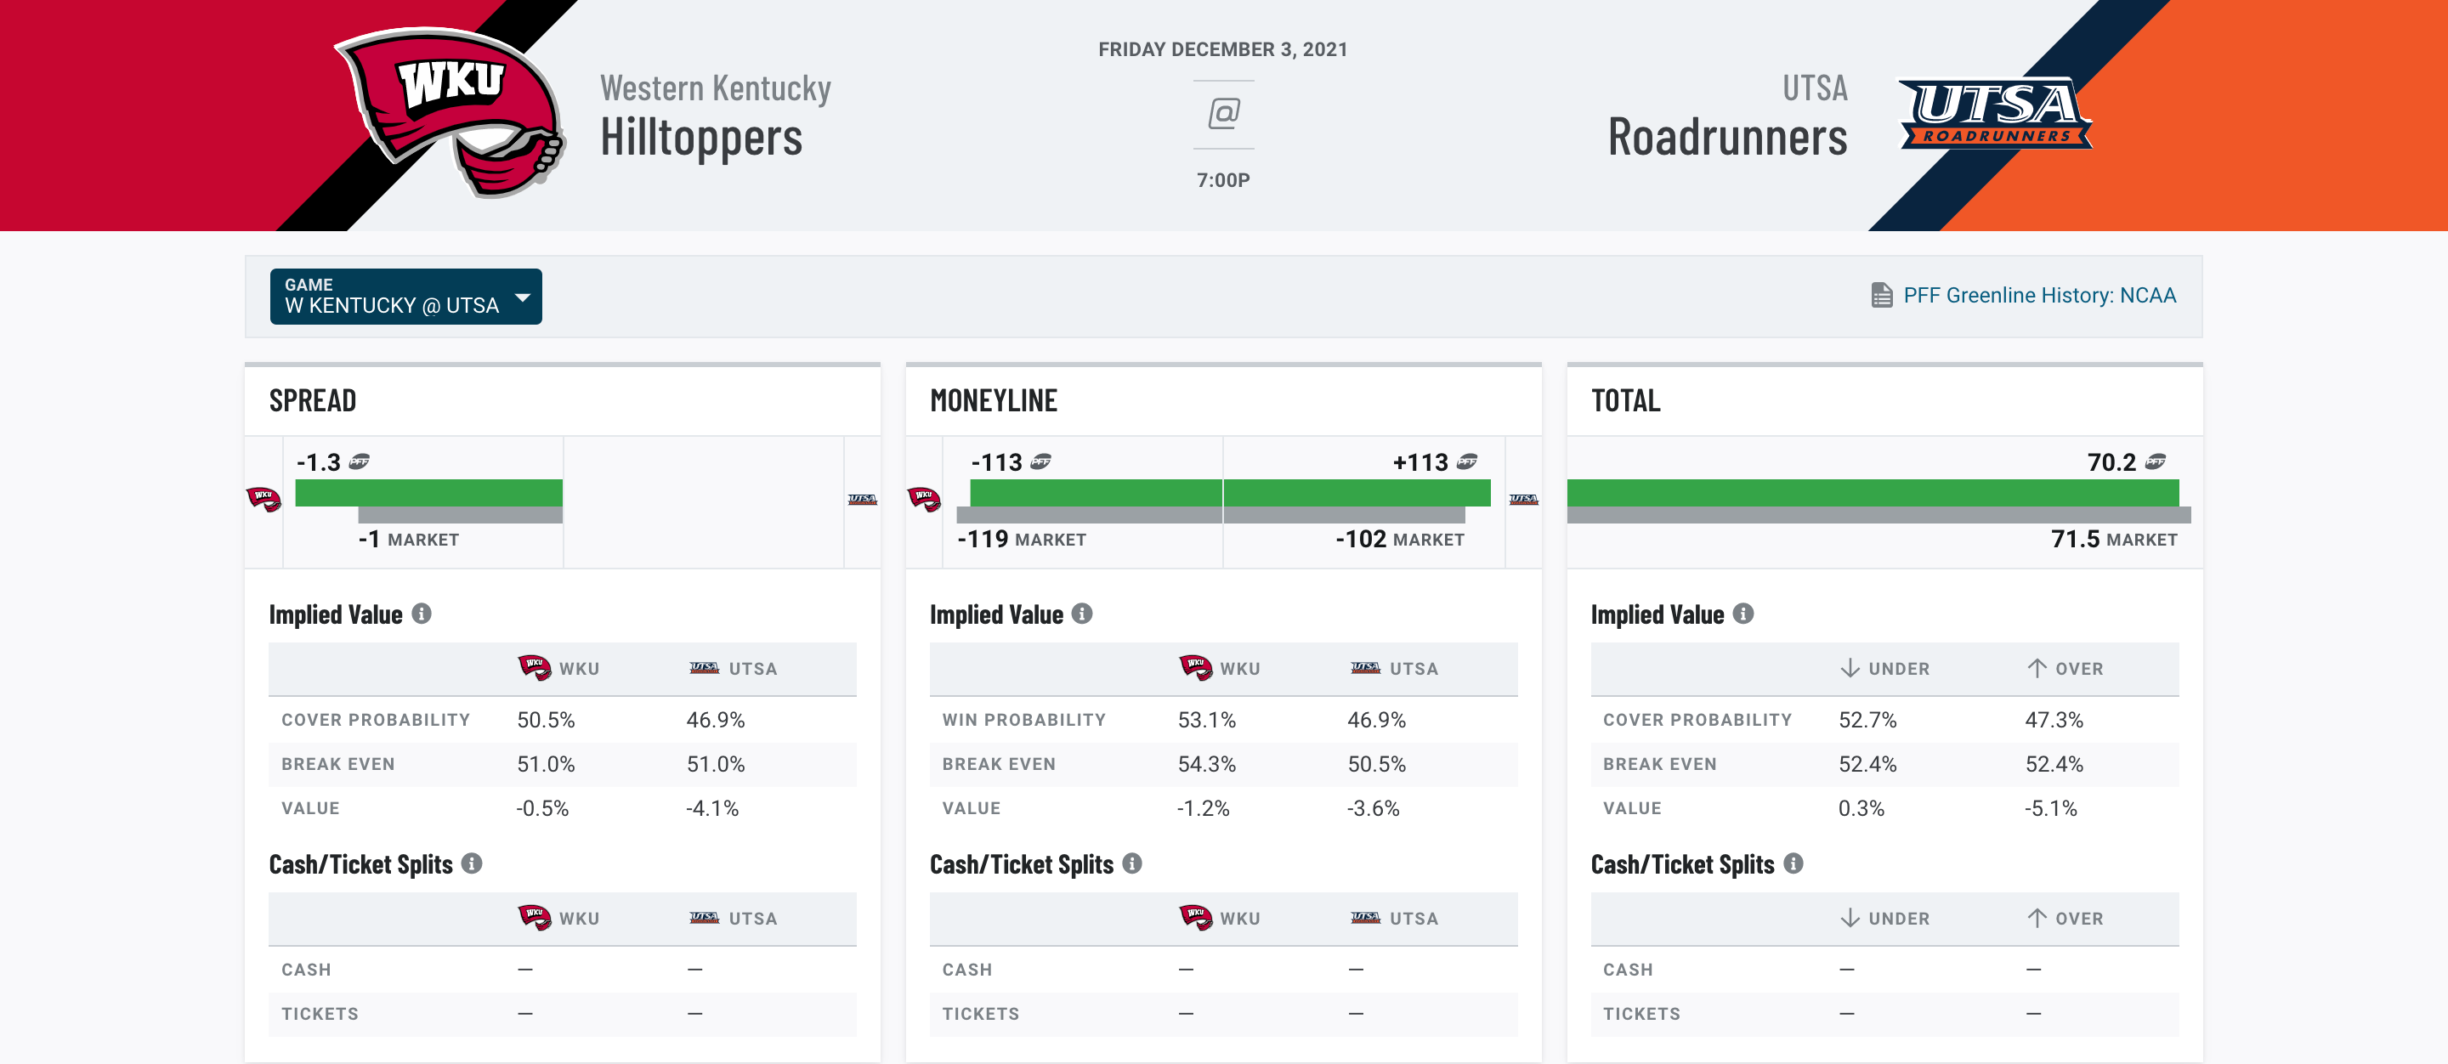The height and width of the screenshot is (1064, 2448).
Task: Click WKU logo in Spread Cash/Ticket Splits header
Action: tap(534, 918)
